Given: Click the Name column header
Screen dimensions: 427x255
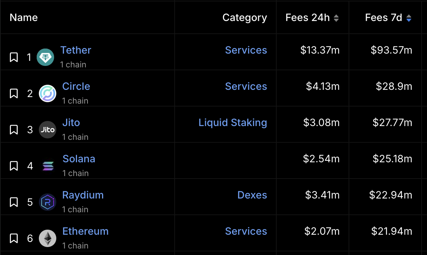Looking at the screenshot, I should 23,17.
